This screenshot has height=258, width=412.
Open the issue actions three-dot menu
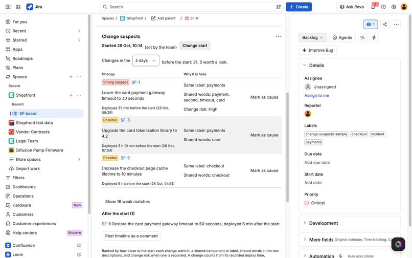396,25
